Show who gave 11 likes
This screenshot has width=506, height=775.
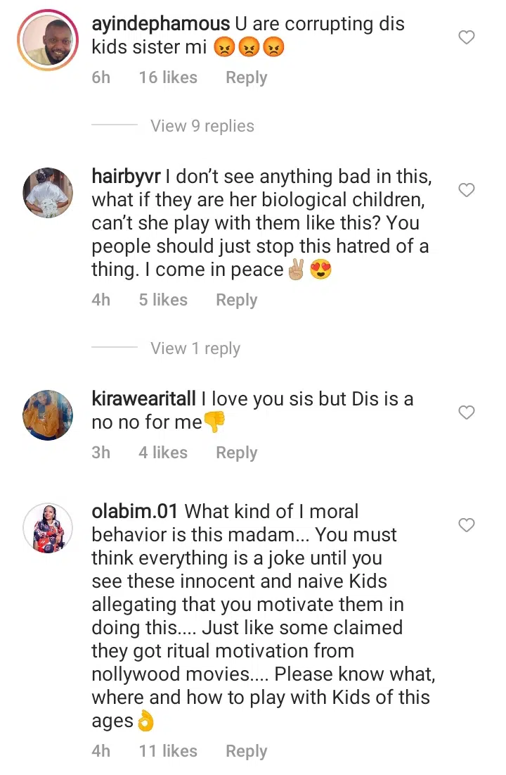click(168, 751)
